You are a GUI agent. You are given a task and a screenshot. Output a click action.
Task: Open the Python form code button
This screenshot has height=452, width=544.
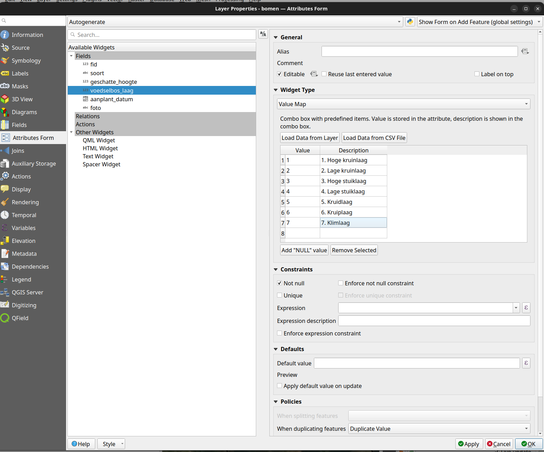pyautogui.click(x=410, y=22)
